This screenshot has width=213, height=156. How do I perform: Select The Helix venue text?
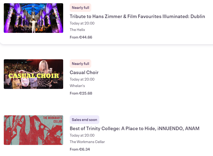point(77,30)
